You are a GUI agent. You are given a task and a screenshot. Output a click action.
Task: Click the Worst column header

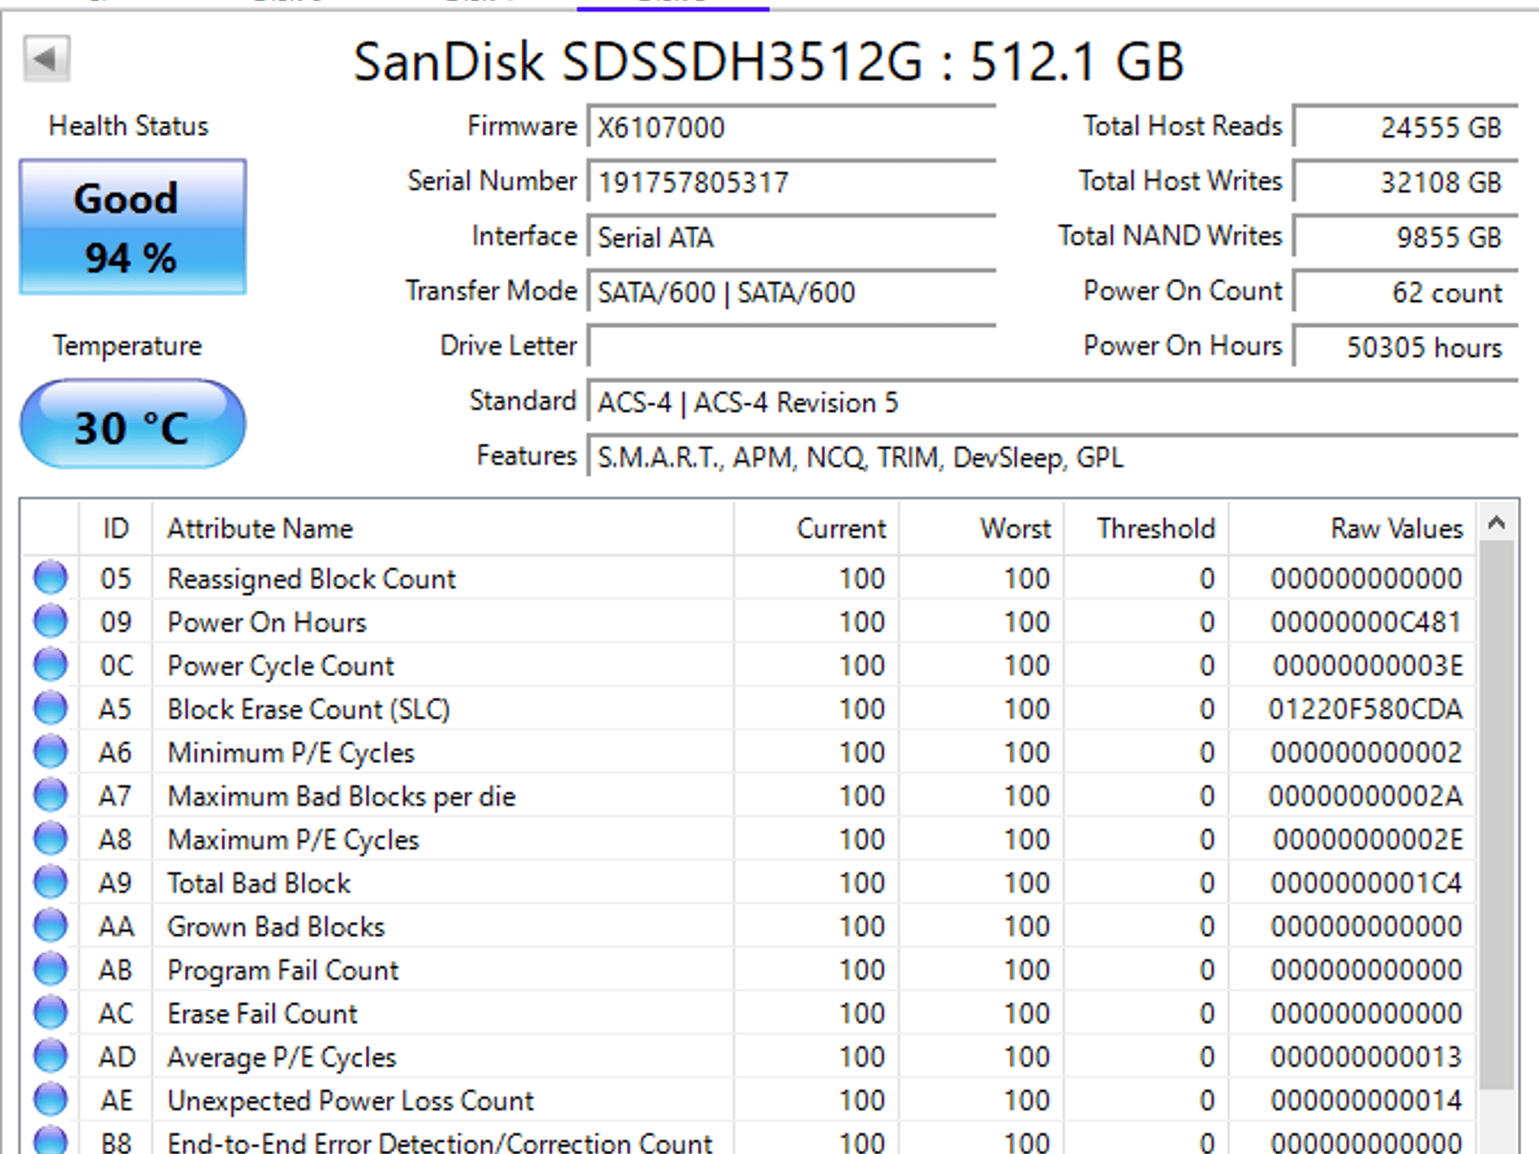pyautogui.click(x=981, y=529)
